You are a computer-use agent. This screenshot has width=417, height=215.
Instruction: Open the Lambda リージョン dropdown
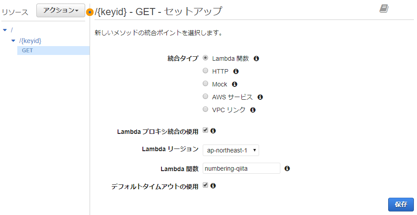(x=231, y=150)
